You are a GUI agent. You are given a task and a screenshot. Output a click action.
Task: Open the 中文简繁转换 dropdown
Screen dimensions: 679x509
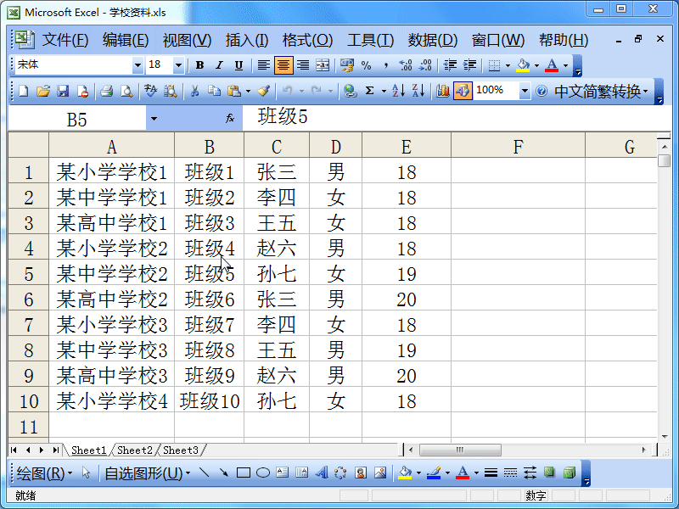[x=601, y=92]
